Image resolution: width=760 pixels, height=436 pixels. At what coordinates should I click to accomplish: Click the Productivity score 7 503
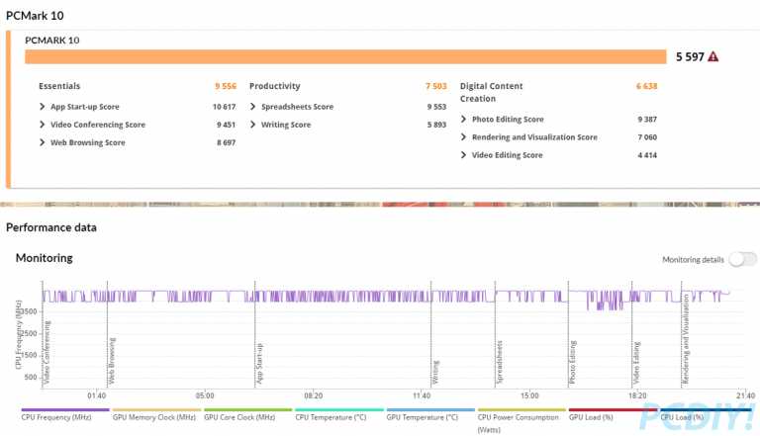coord(436,86)
